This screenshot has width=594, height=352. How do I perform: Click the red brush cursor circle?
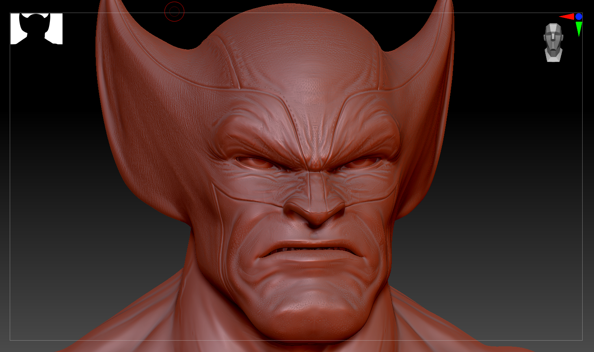(x=175, y=12)
